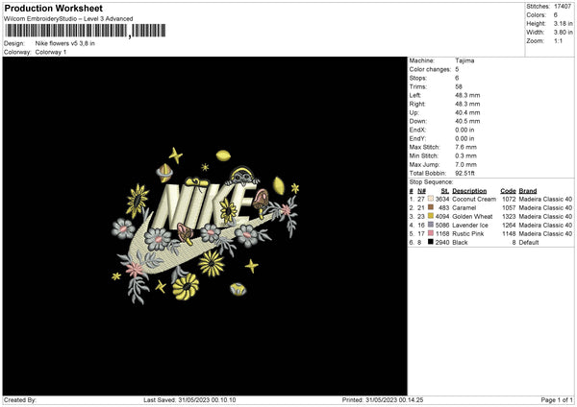577x407 pixels.
Task: Click the Rustic Pink color swatch
Action: click(430, 233)
